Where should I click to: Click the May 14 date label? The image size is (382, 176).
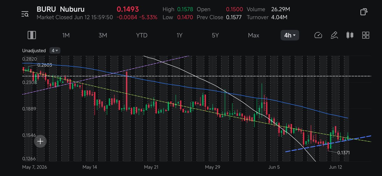pos(89,167)
